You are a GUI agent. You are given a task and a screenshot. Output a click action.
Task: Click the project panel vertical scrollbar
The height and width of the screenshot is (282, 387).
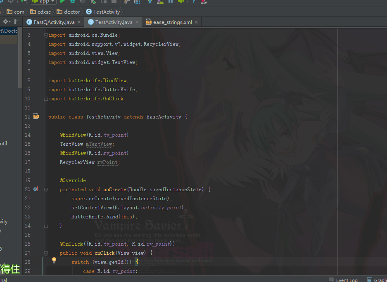(x=20, y=58)
